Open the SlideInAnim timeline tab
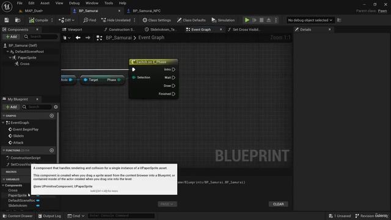The width and height of the screenshot is (391, 220). (163, 30)
